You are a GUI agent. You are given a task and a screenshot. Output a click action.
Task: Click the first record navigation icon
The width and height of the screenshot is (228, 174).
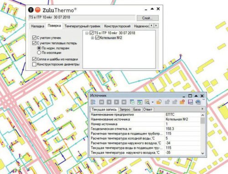(x=102, y=102)
